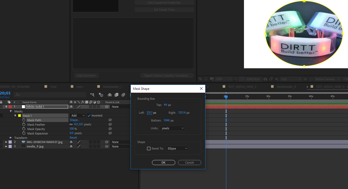This screenshot has width=348, height=189.
Task: Click the Show Snapshot icon in viewer
Action: 271,79
